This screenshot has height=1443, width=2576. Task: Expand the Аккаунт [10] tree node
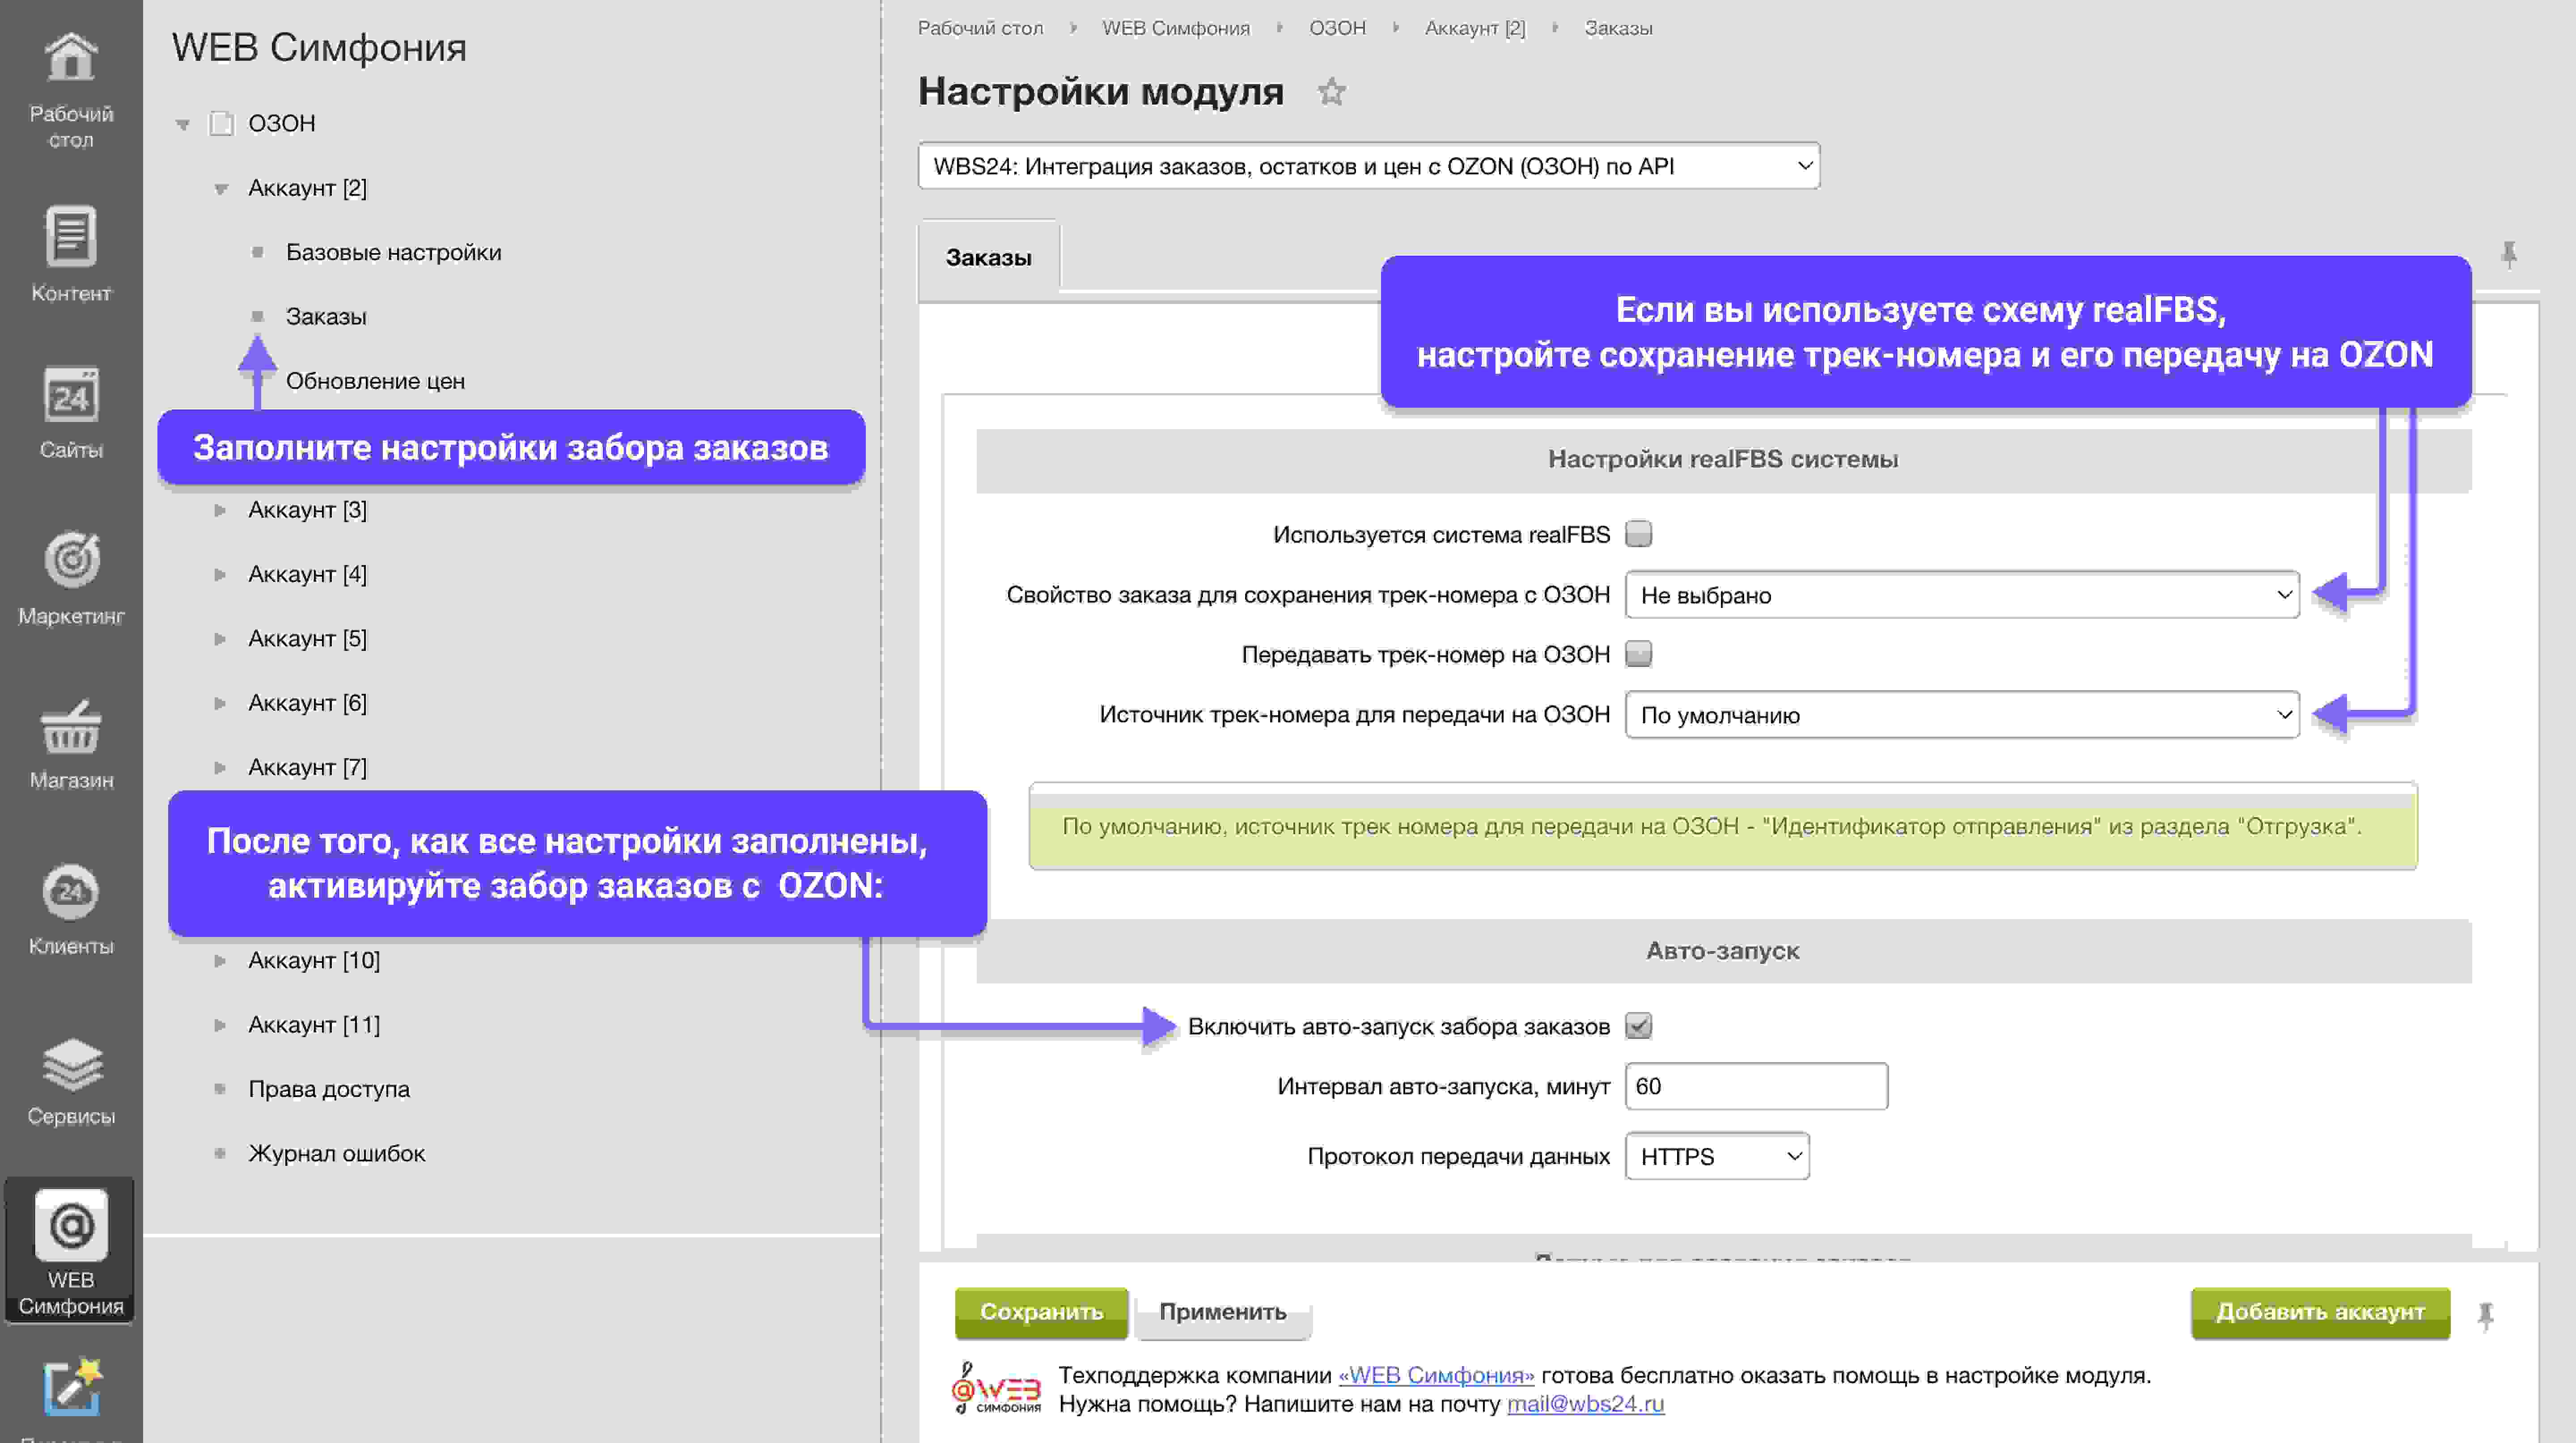point(220,960)
